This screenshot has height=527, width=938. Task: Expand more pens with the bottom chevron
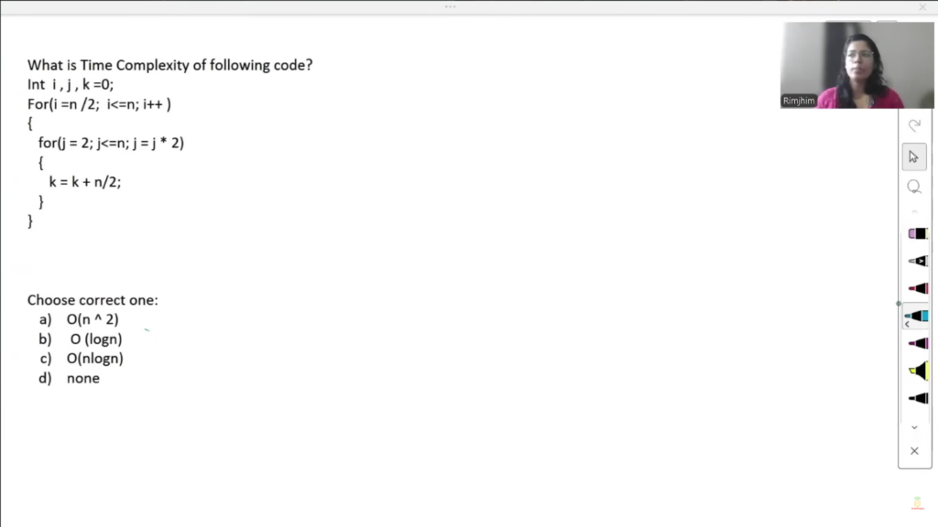914,428
